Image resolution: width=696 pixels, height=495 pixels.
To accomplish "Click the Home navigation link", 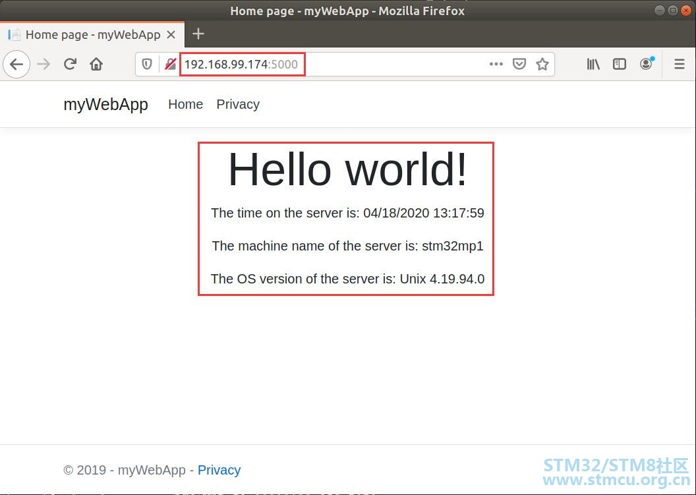I will pos(185,104).
